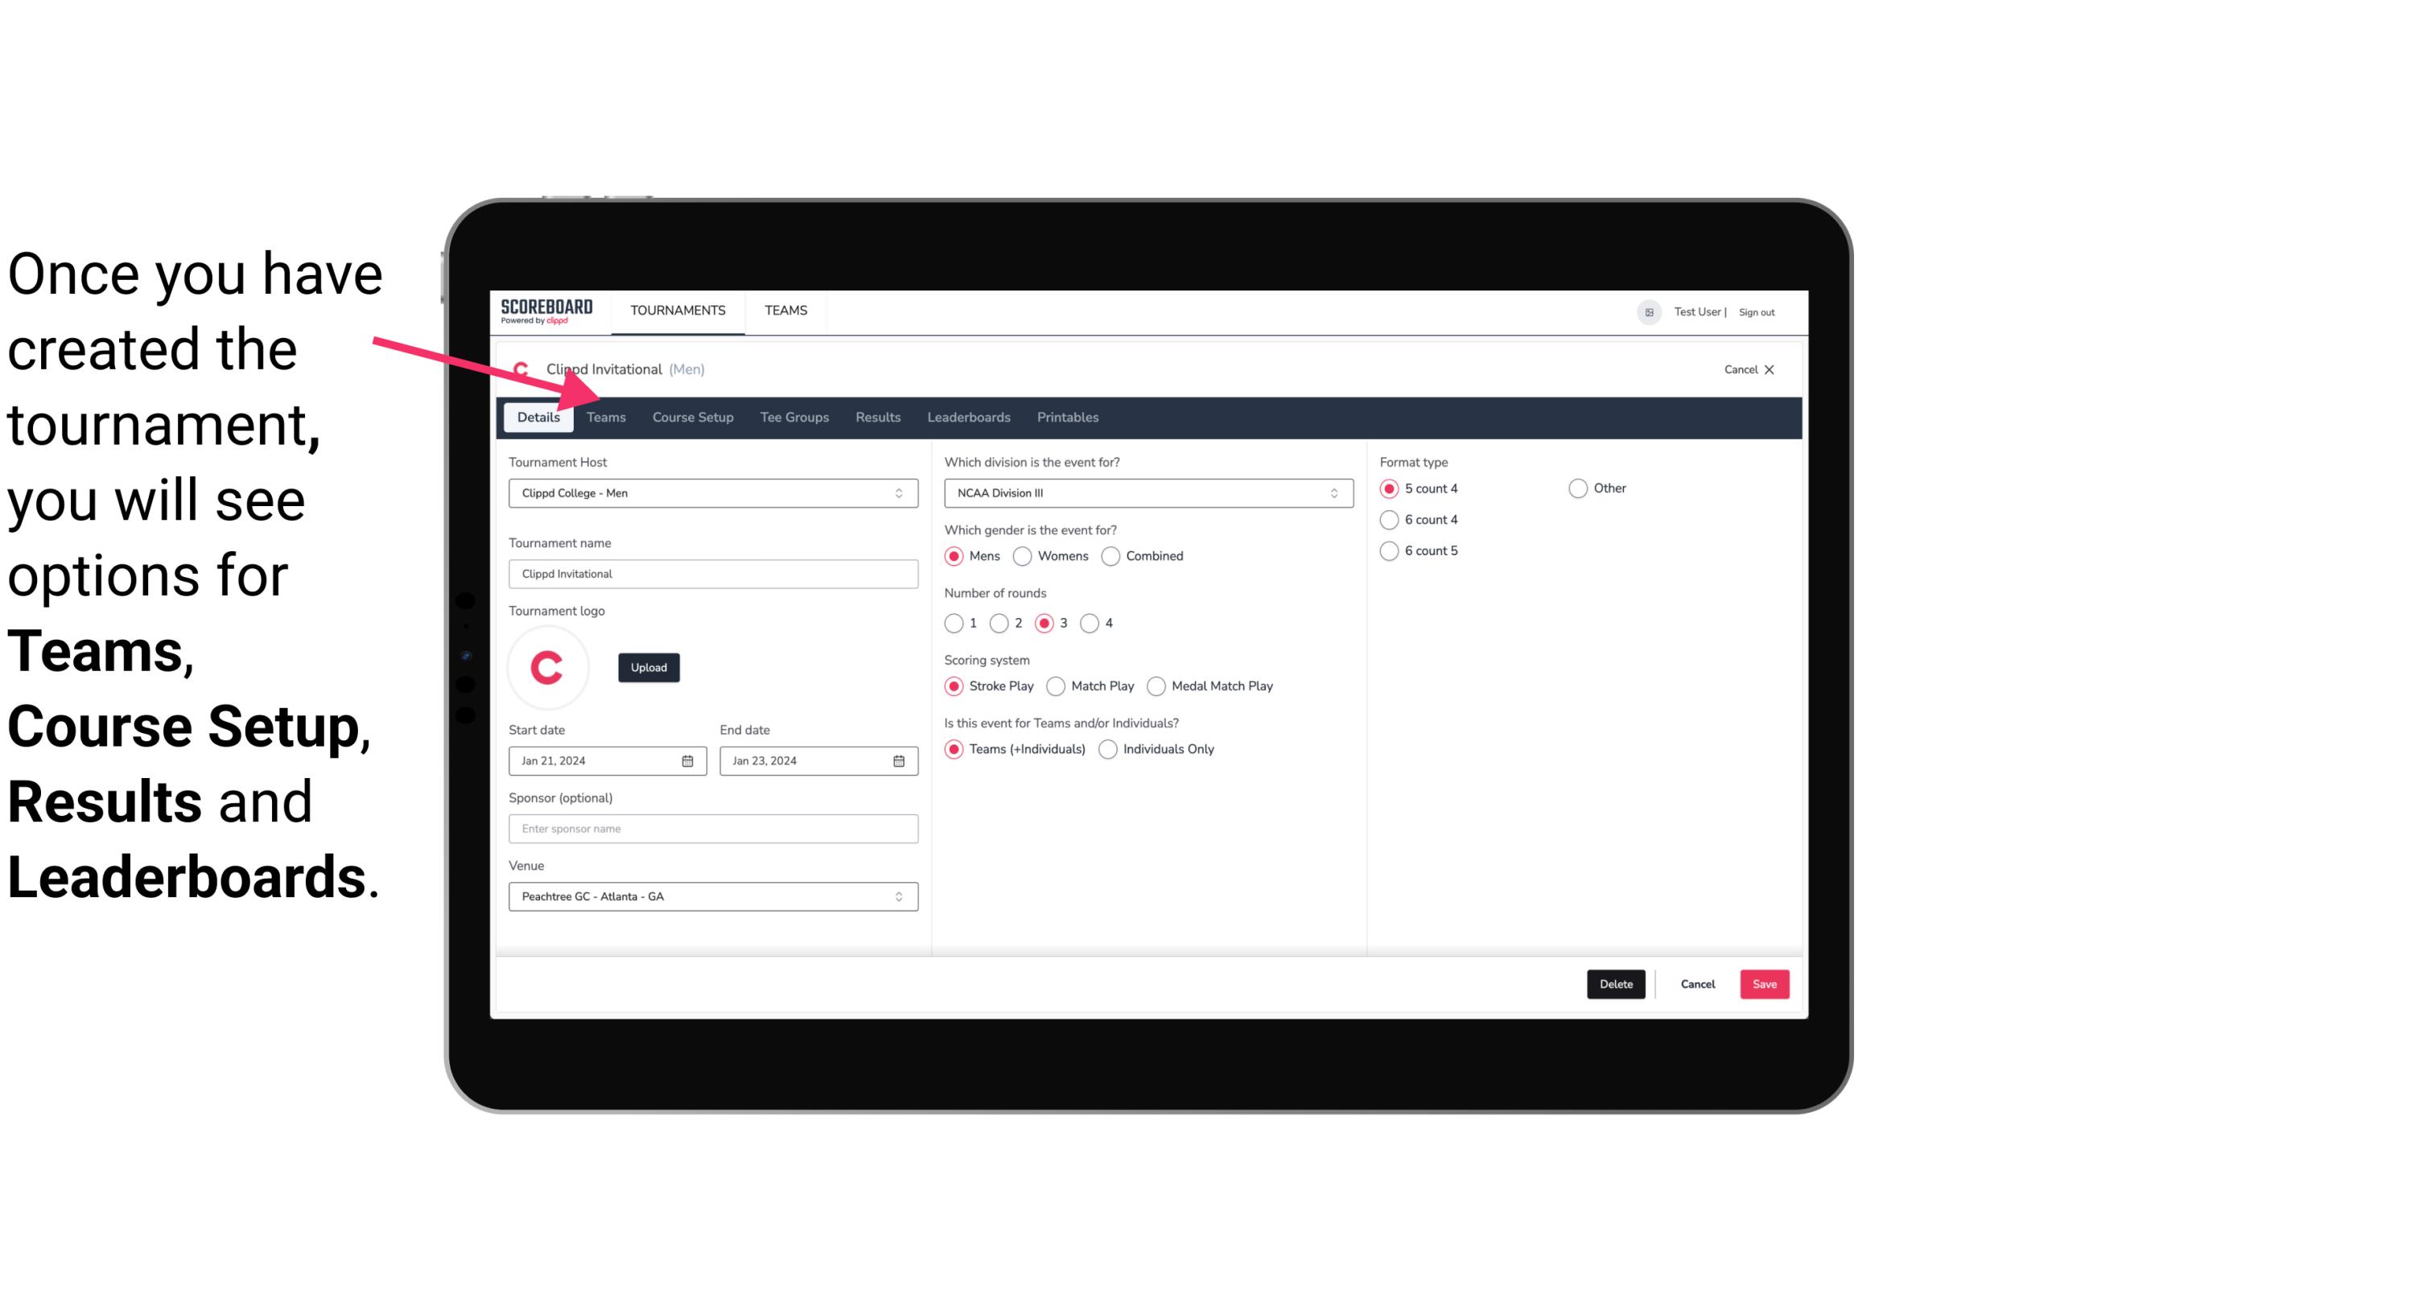Screen dimensions: 2435x1310
Task: Click the start date calendar icon
Action: [687, 760]
